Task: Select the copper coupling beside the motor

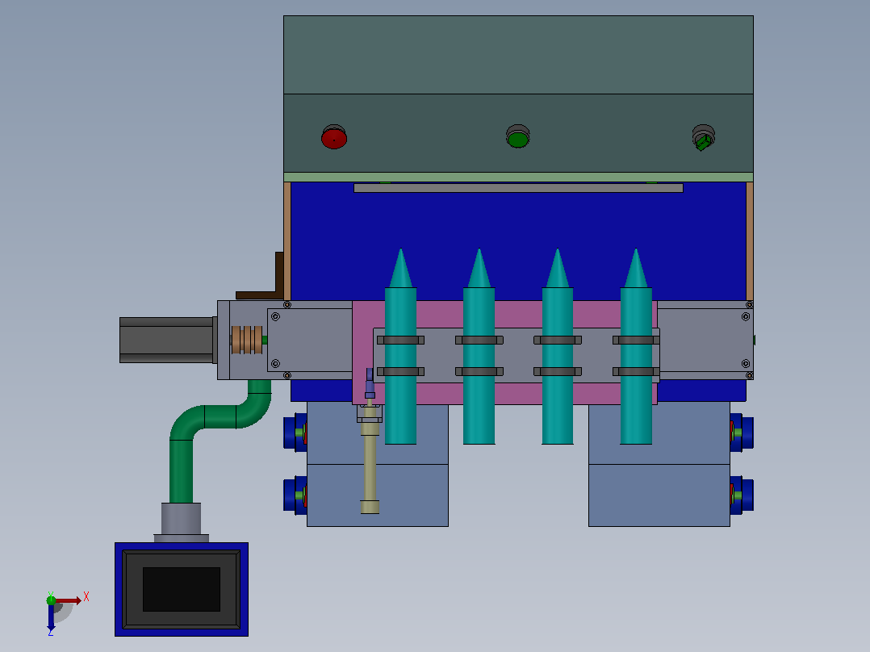Action: coord(247,340)
